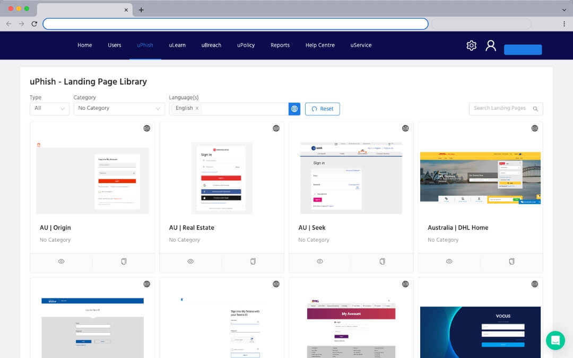The width and height of the screenshot is (573, 358).
Task: Open the Reports menu item
Action: click(x=280, y=46)
